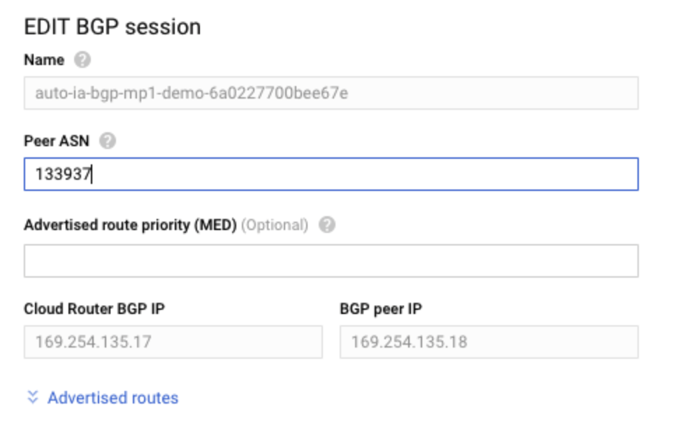This screenshot has height=442, width=678.
Task: Click the Peer ASN input containing 133937
Action: click(331, 174)
